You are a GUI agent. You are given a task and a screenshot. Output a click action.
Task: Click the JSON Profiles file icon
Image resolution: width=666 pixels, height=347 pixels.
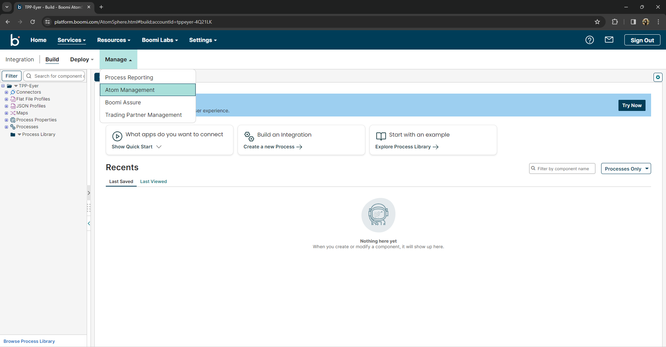click(13, 106)
